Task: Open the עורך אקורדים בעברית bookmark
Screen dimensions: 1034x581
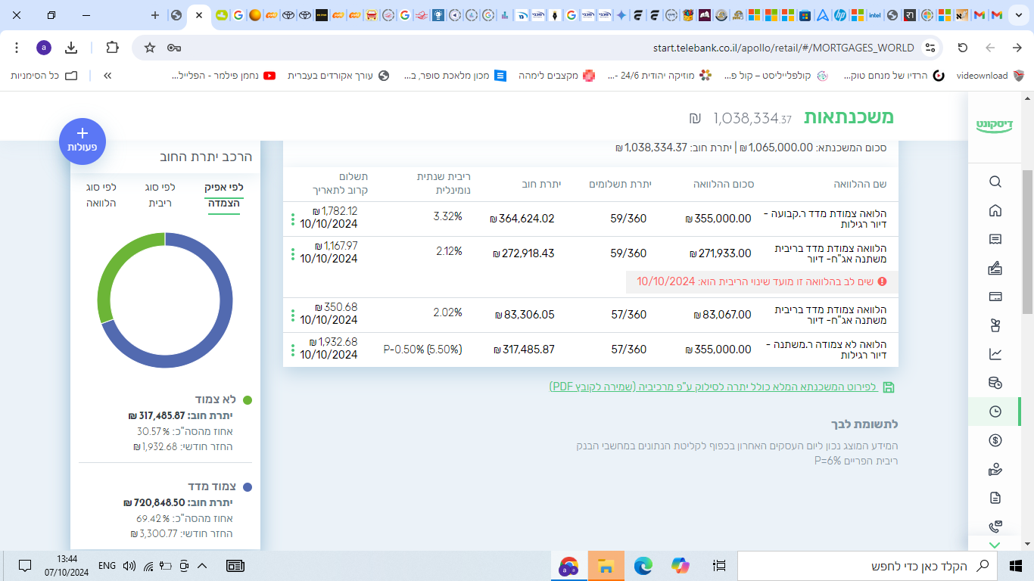Action: (338, 76)
